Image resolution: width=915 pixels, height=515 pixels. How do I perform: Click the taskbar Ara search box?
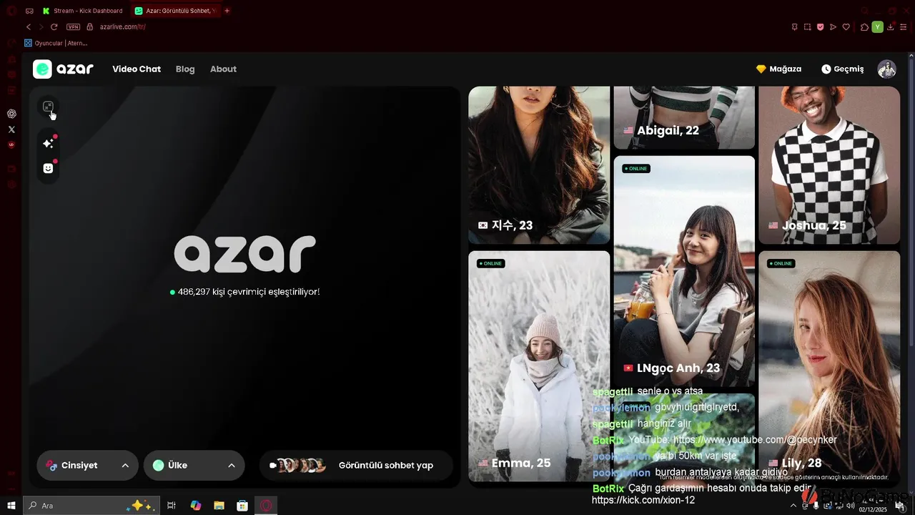tap(90, 506)
